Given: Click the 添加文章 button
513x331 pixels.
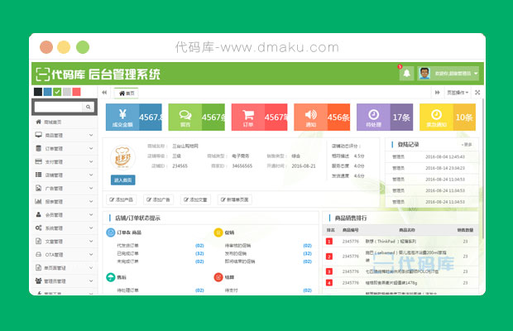Looking at the screenshot, I should point(195,199).
